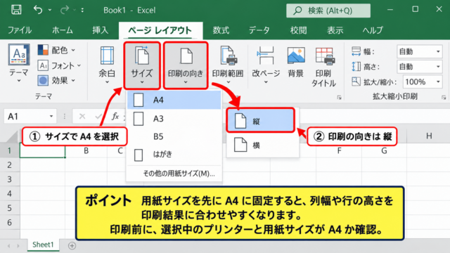Image resolution: width=450 pixels, height=253 pixels.
Task: Select the ページ レイアウト tab
Action: [x=160, y=30]
